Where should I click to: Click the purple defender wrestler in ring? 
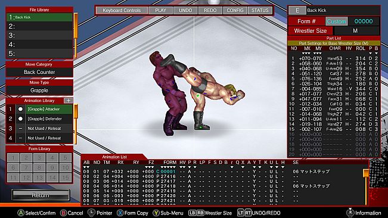pos(168,93)
